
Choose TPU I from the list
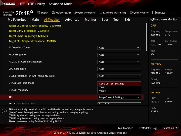tap(119, 88)
